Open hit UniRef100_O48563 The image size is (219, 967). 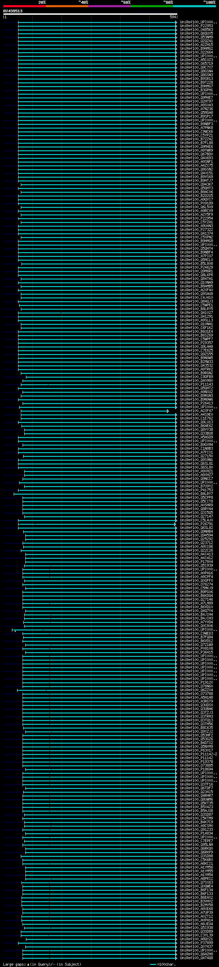tap(196, 30)
